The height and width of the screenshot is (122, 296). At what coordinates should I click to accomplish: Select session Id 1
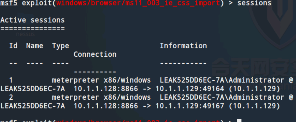coord(11,80)
